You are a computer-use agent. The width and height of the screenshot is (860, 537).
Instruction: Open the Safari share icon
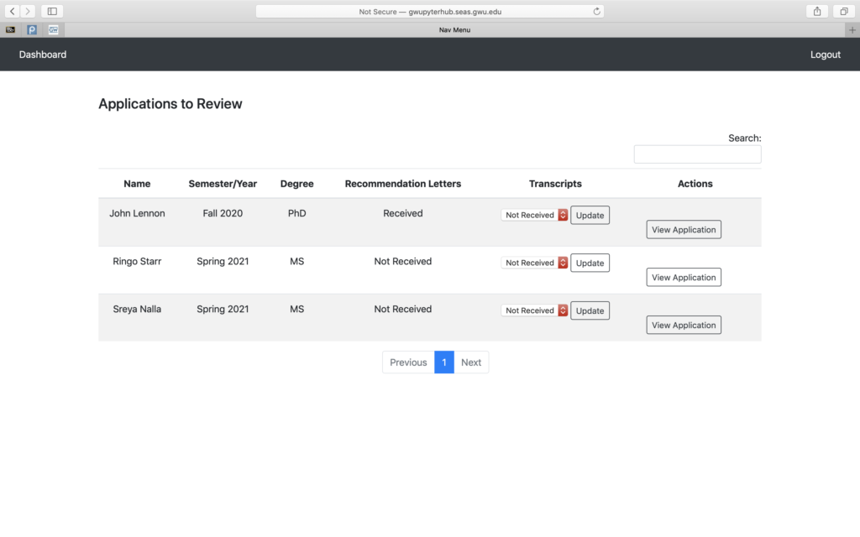[816, 11]
